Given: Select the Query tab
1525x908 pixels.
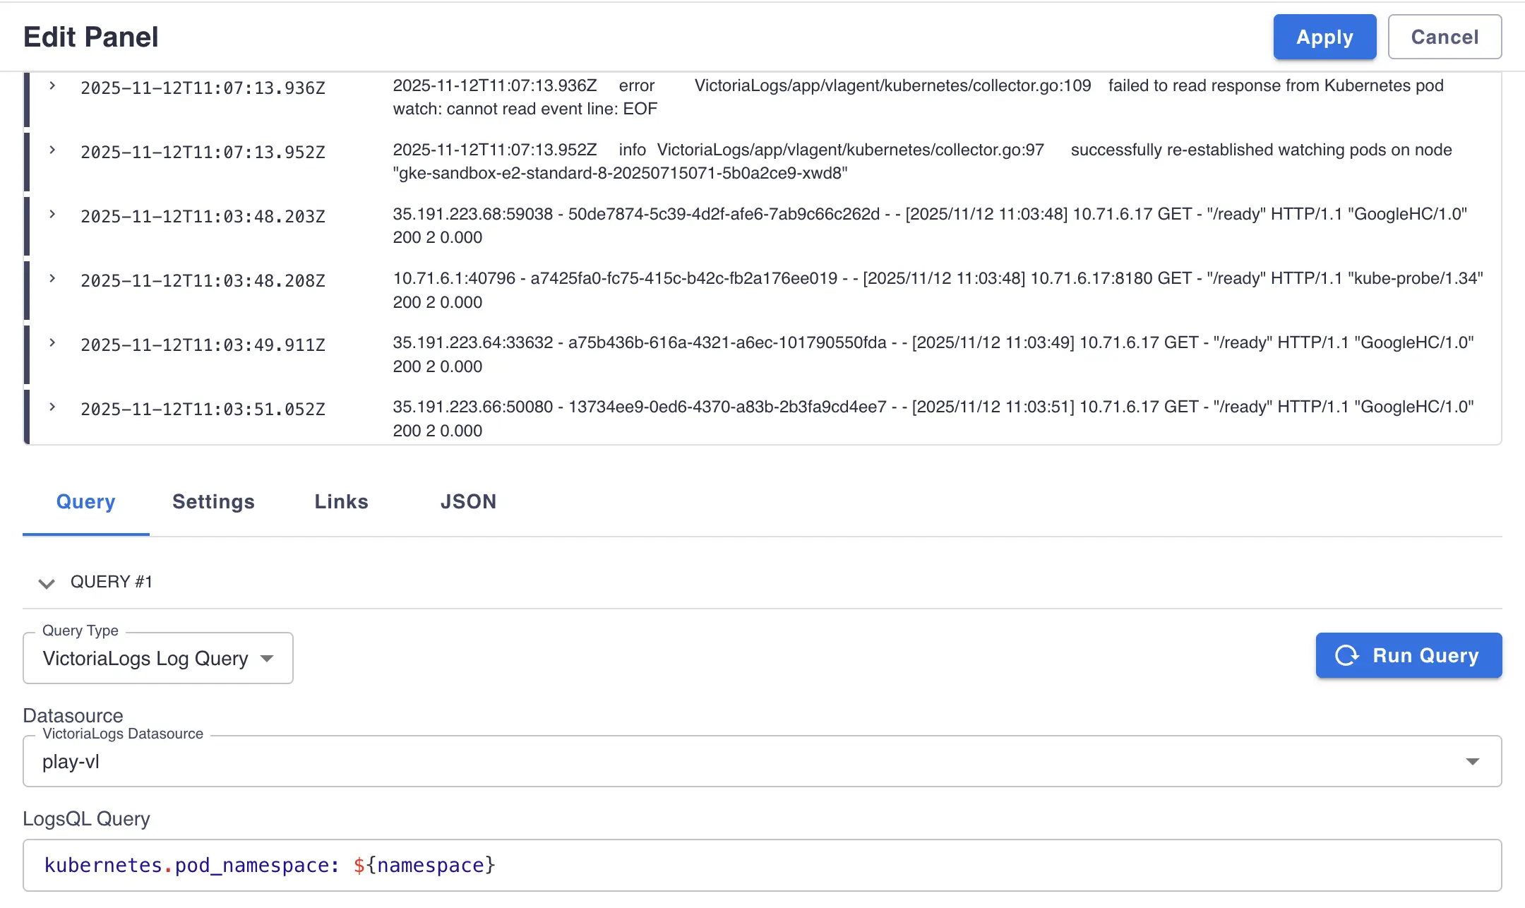Looking at the screenshot, I should coord(85,501).
